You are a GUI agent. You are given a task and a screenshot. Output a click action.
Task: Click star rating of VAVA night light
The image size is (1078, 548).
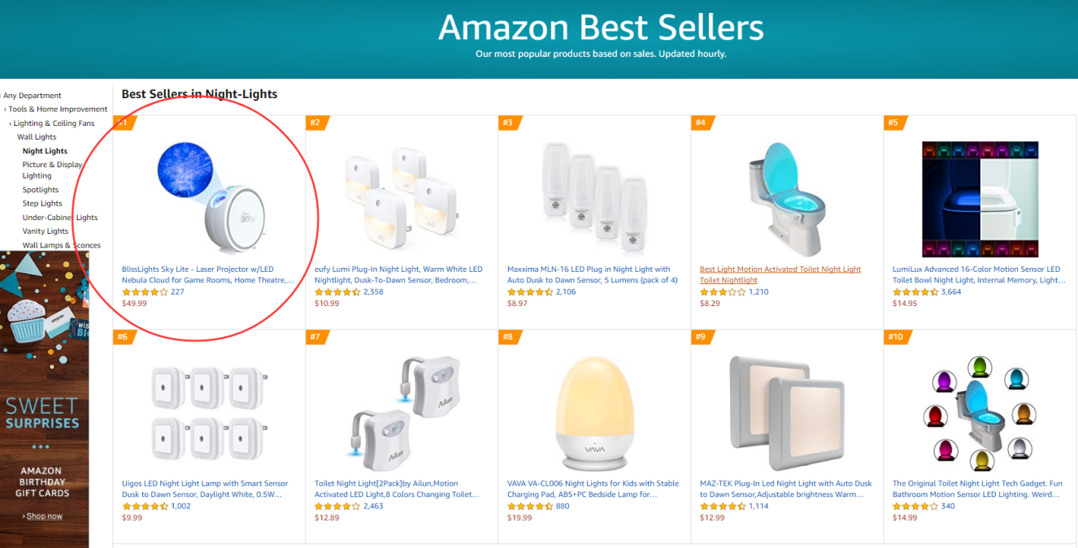529,507
